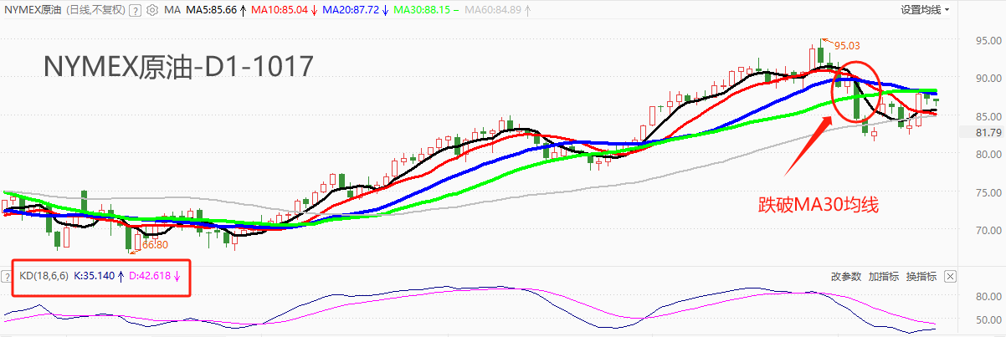The image size is (1006, 337).
Task: Click 加指标 to add an indicator
Action: click(883, 277)
